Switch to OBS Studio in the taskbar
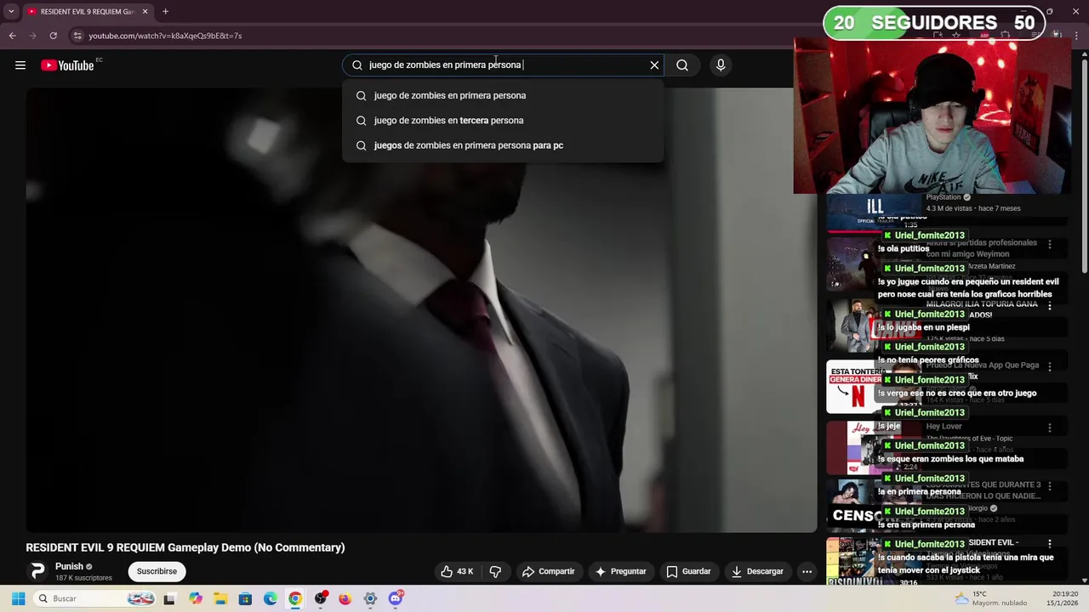 click(x=320, y=598)
